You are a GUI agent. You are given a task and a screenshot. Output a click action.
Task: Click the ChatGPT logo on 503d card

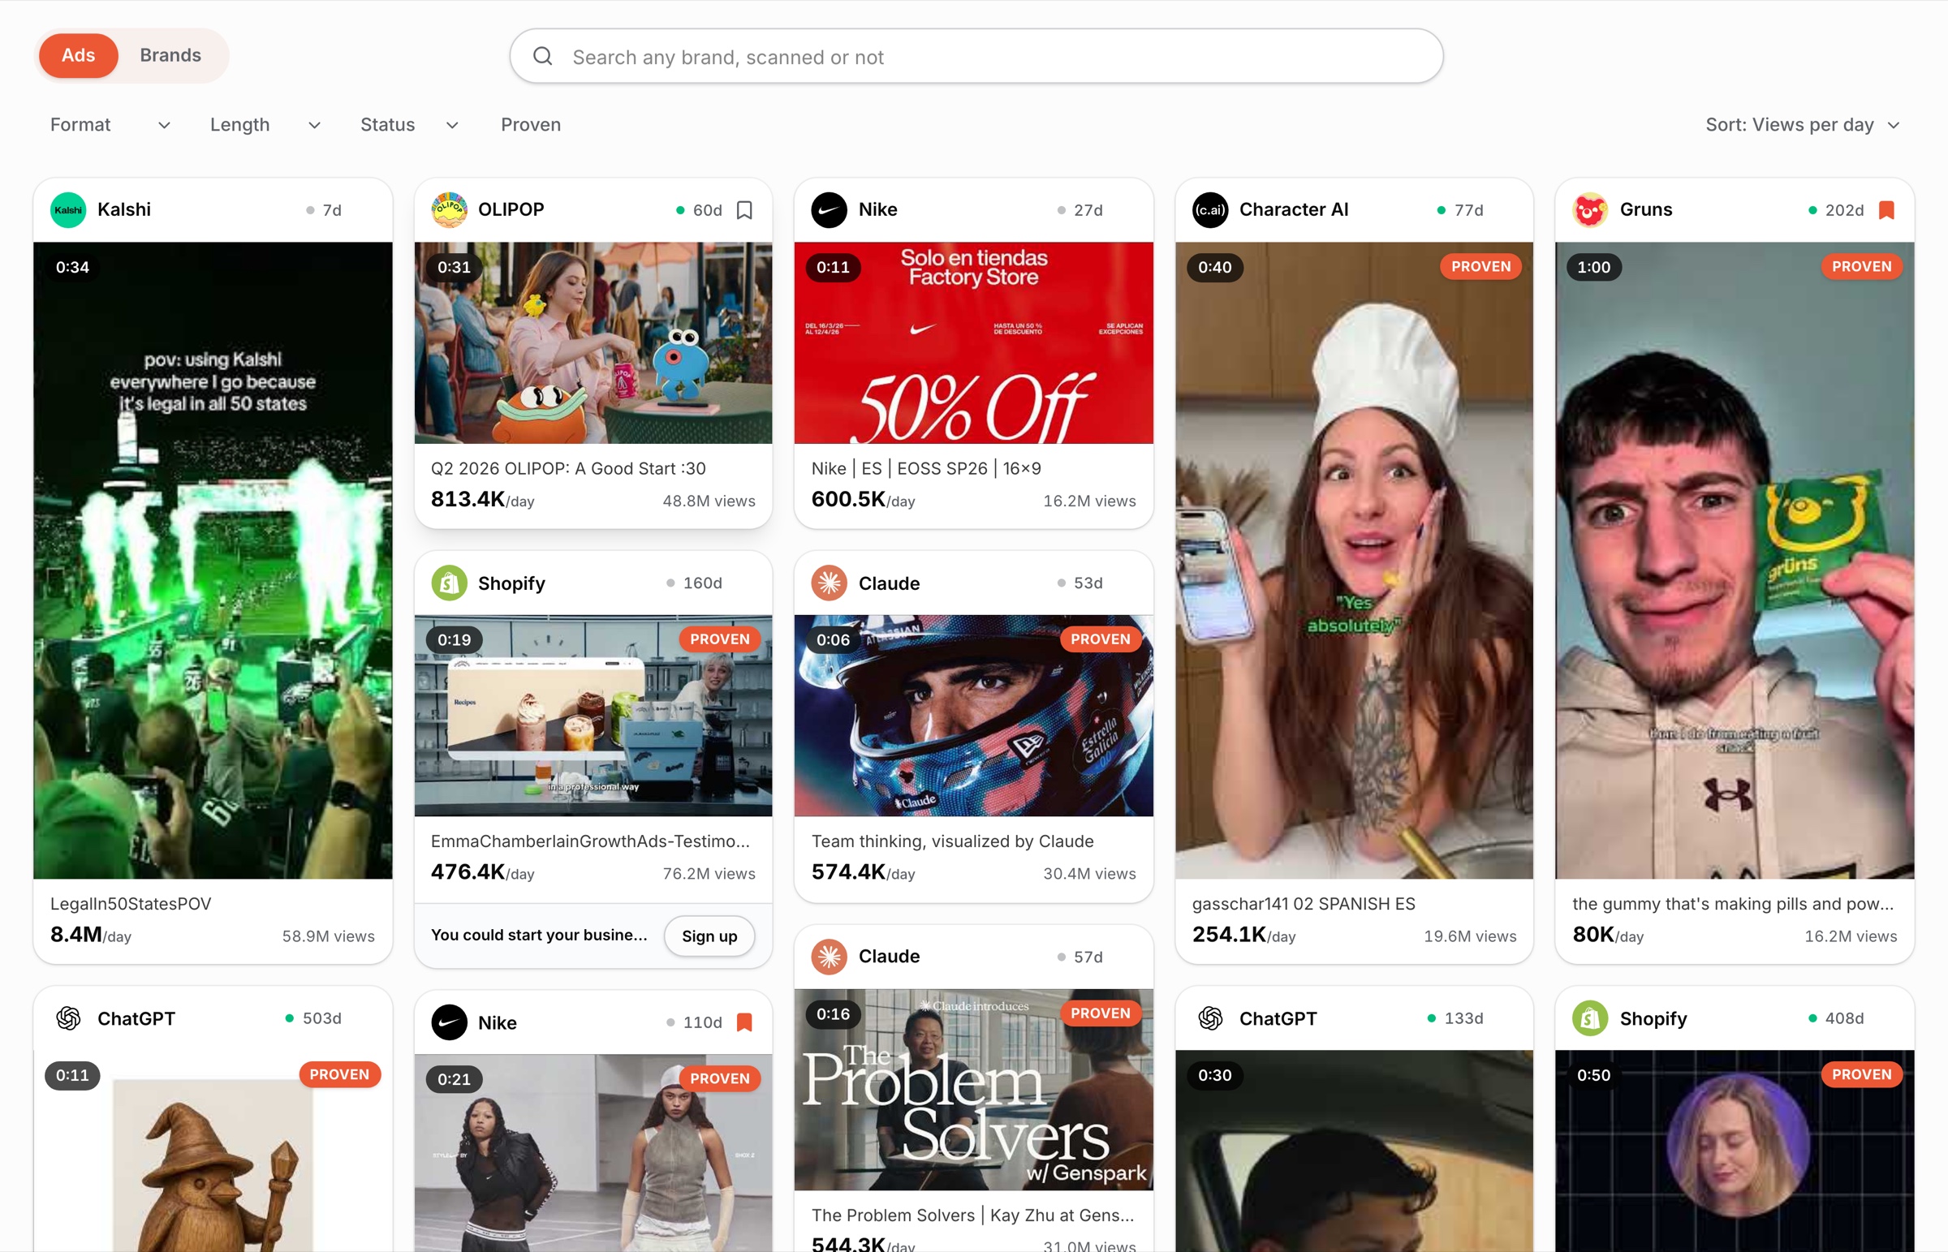tap(68, 1018)
